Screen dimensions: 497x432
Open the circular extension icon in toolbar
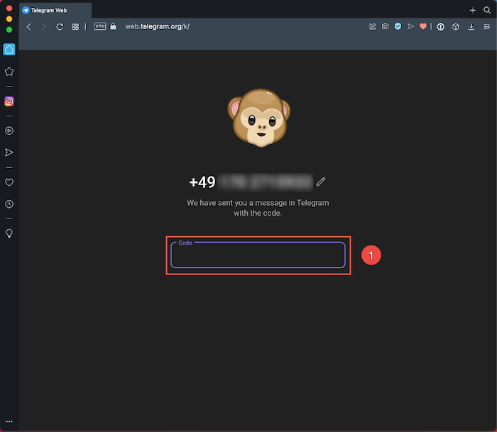(x=441, y=27)
